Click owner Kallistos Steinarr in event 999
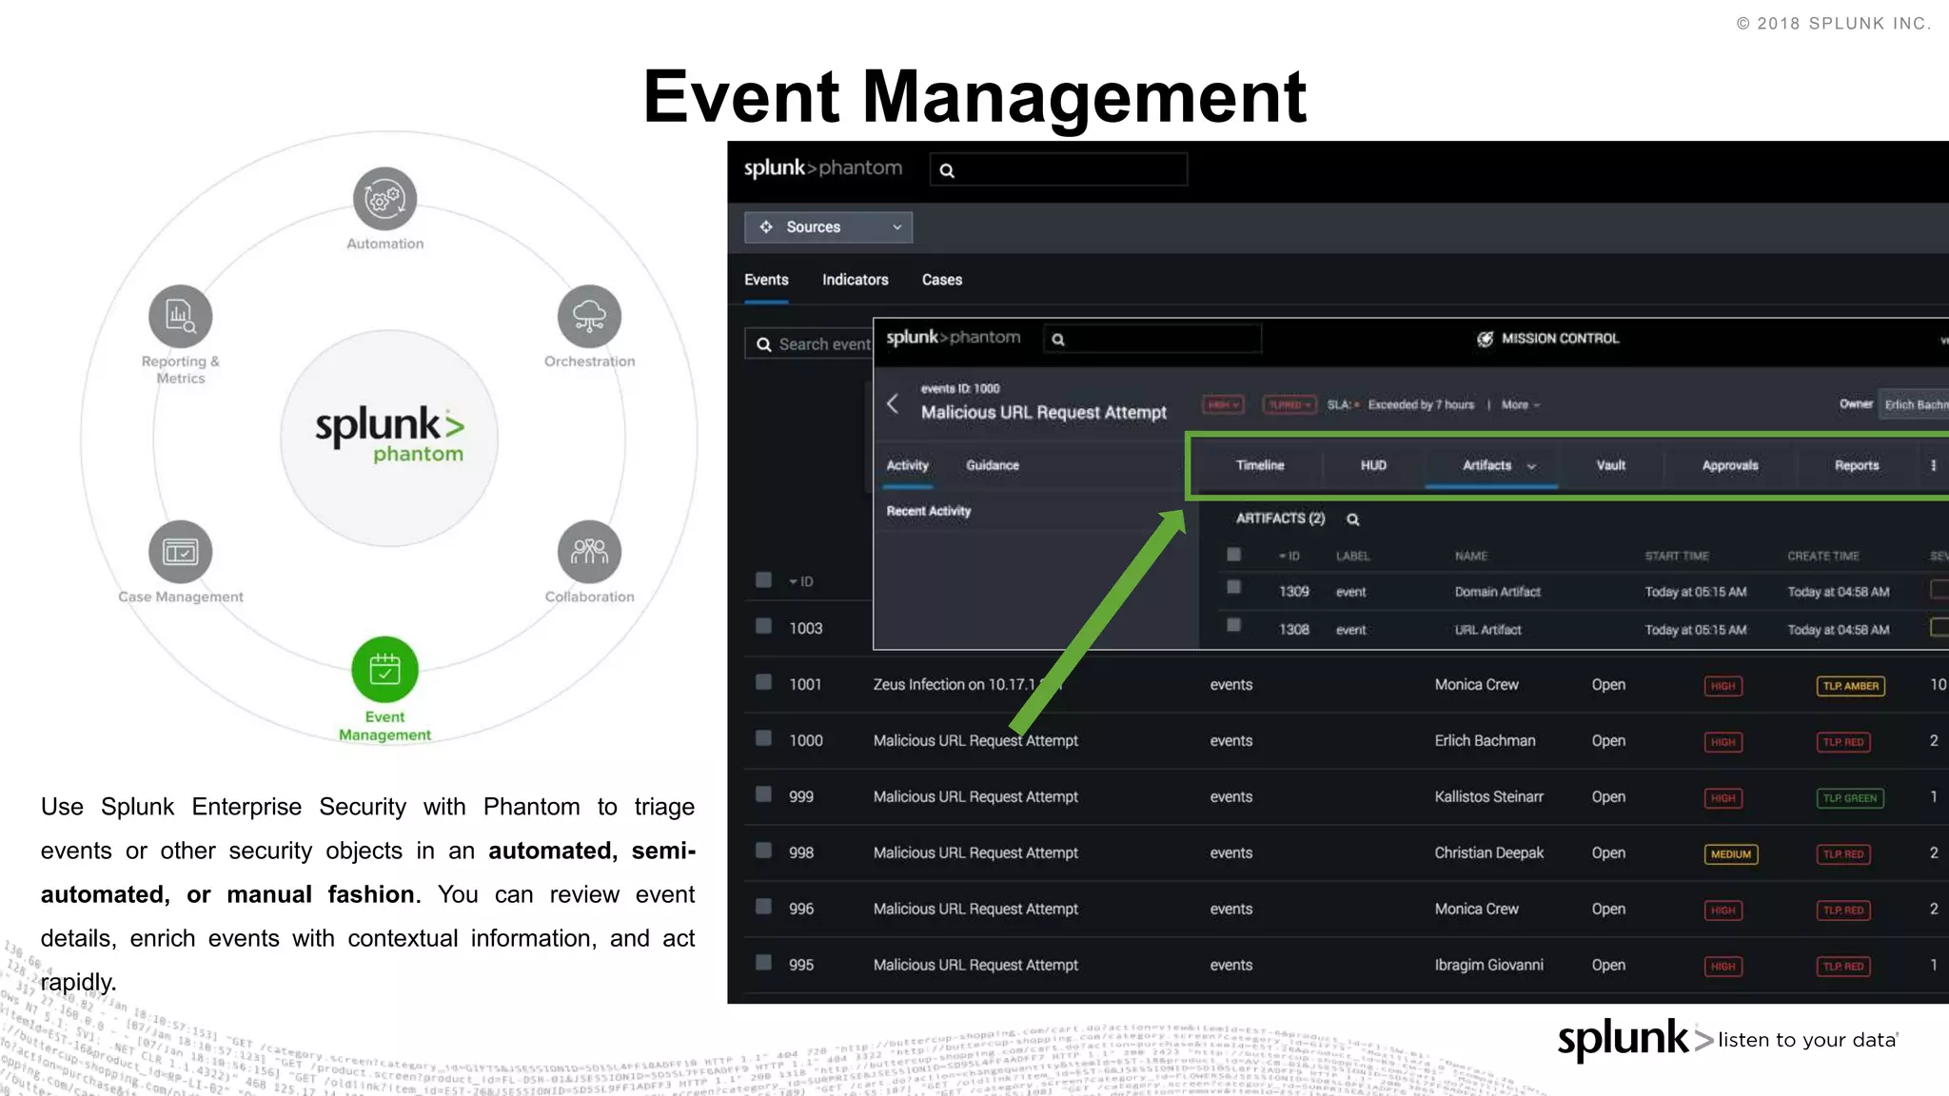The image size is (1949, 1096). [x=1488, y=796]
